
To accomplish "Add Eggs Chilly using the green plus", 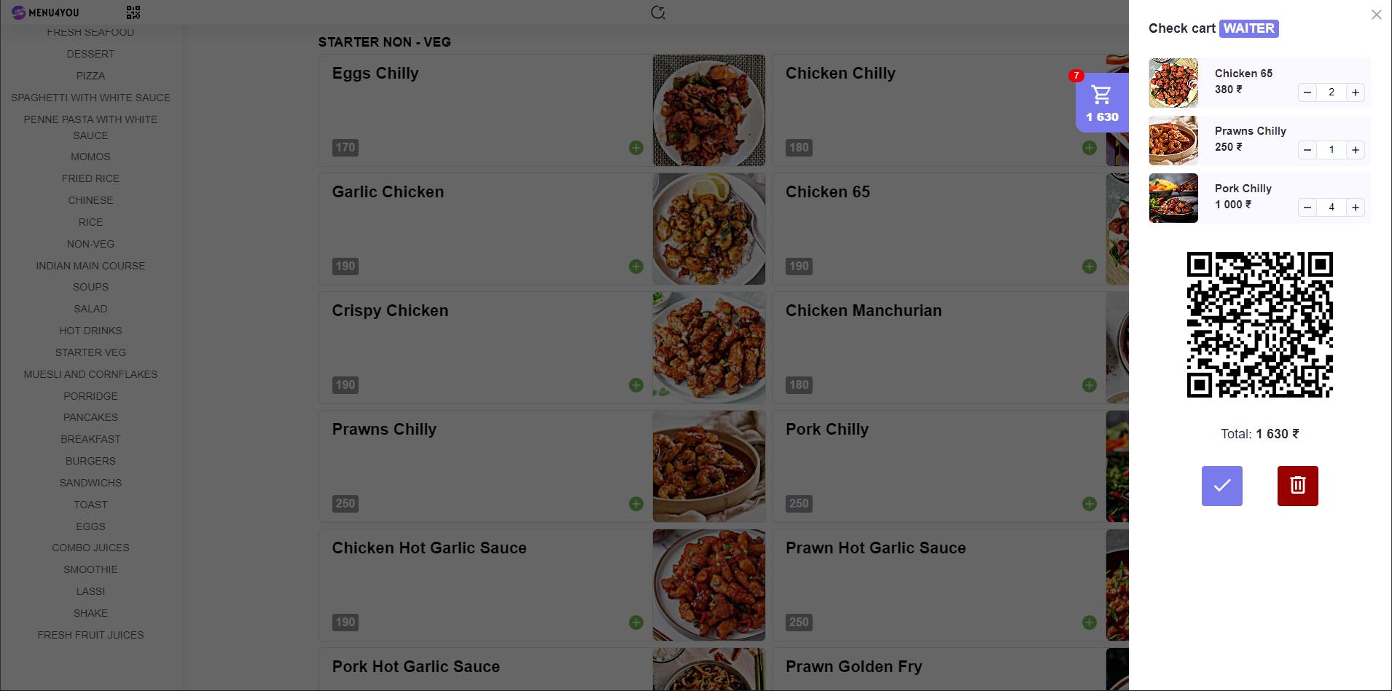I will pos(636,148).
